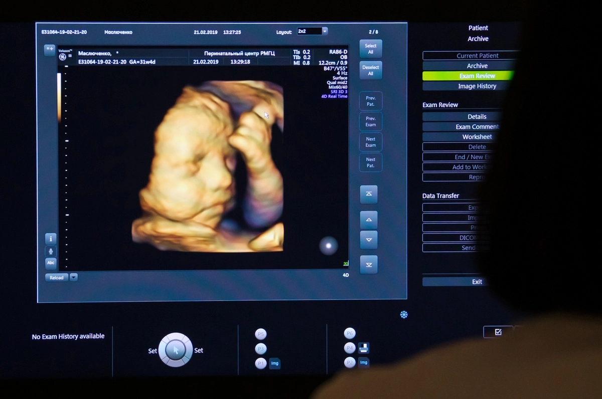
Task: Click the info icon in left sidebar
Action: point(51,239)
